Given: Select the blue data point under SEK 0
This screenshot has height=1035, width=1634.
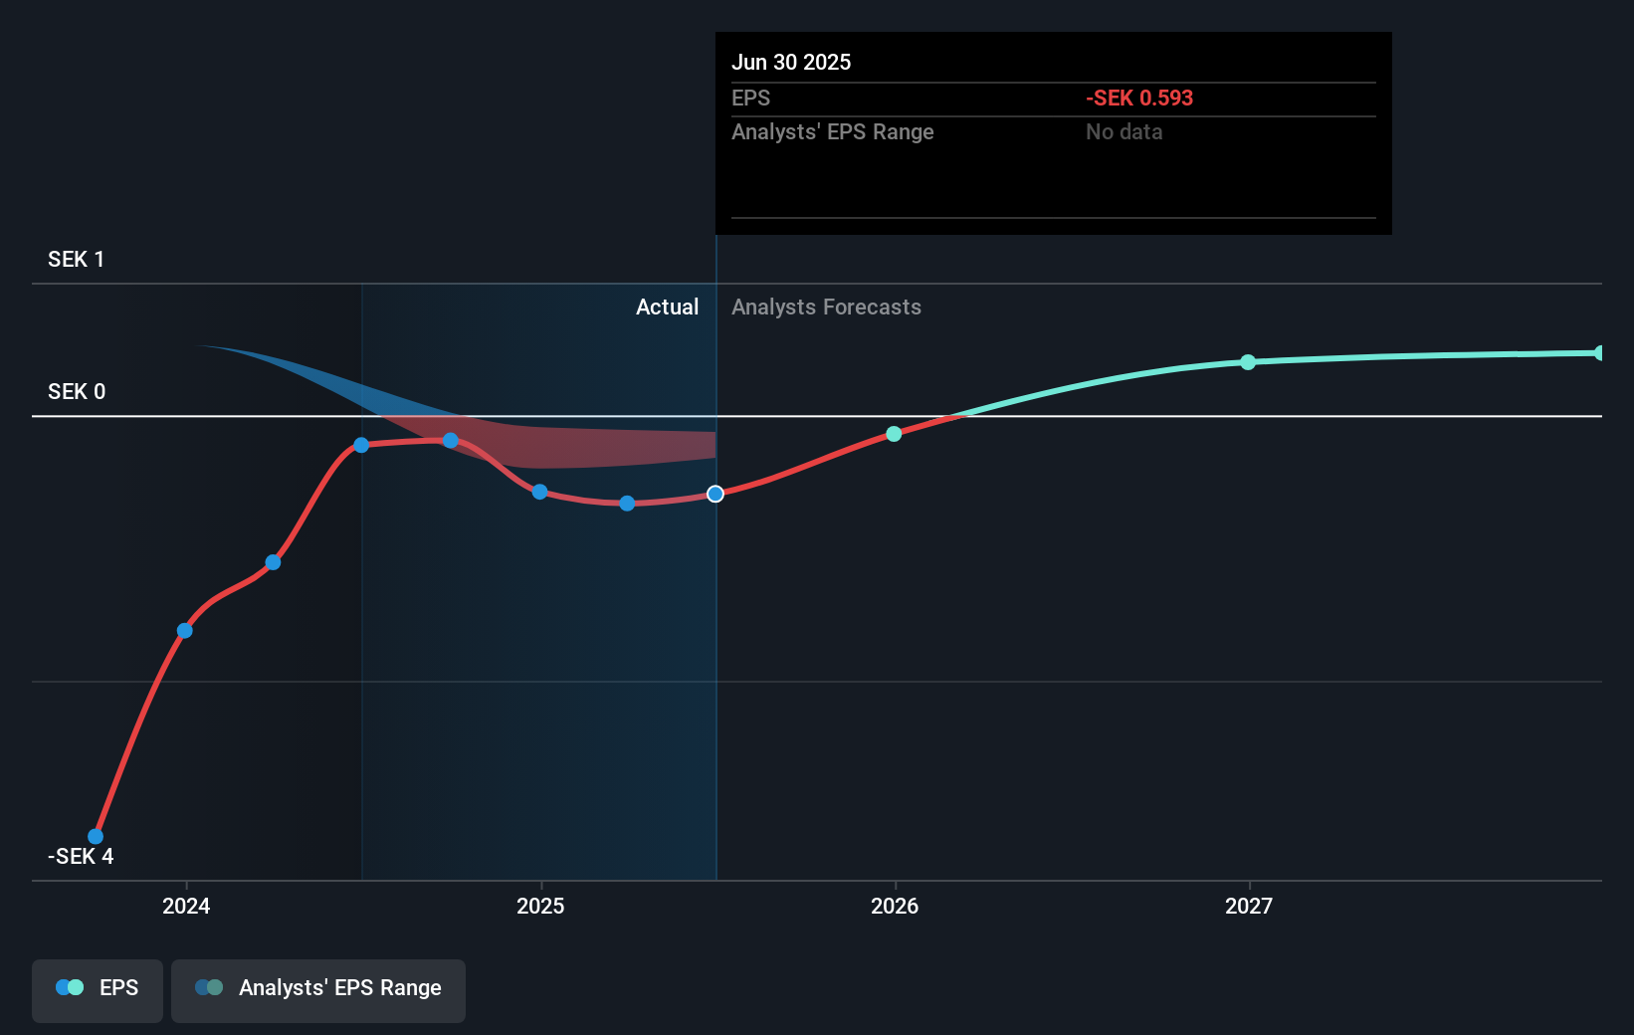Looking at the screenshot, I should [451, 440].
